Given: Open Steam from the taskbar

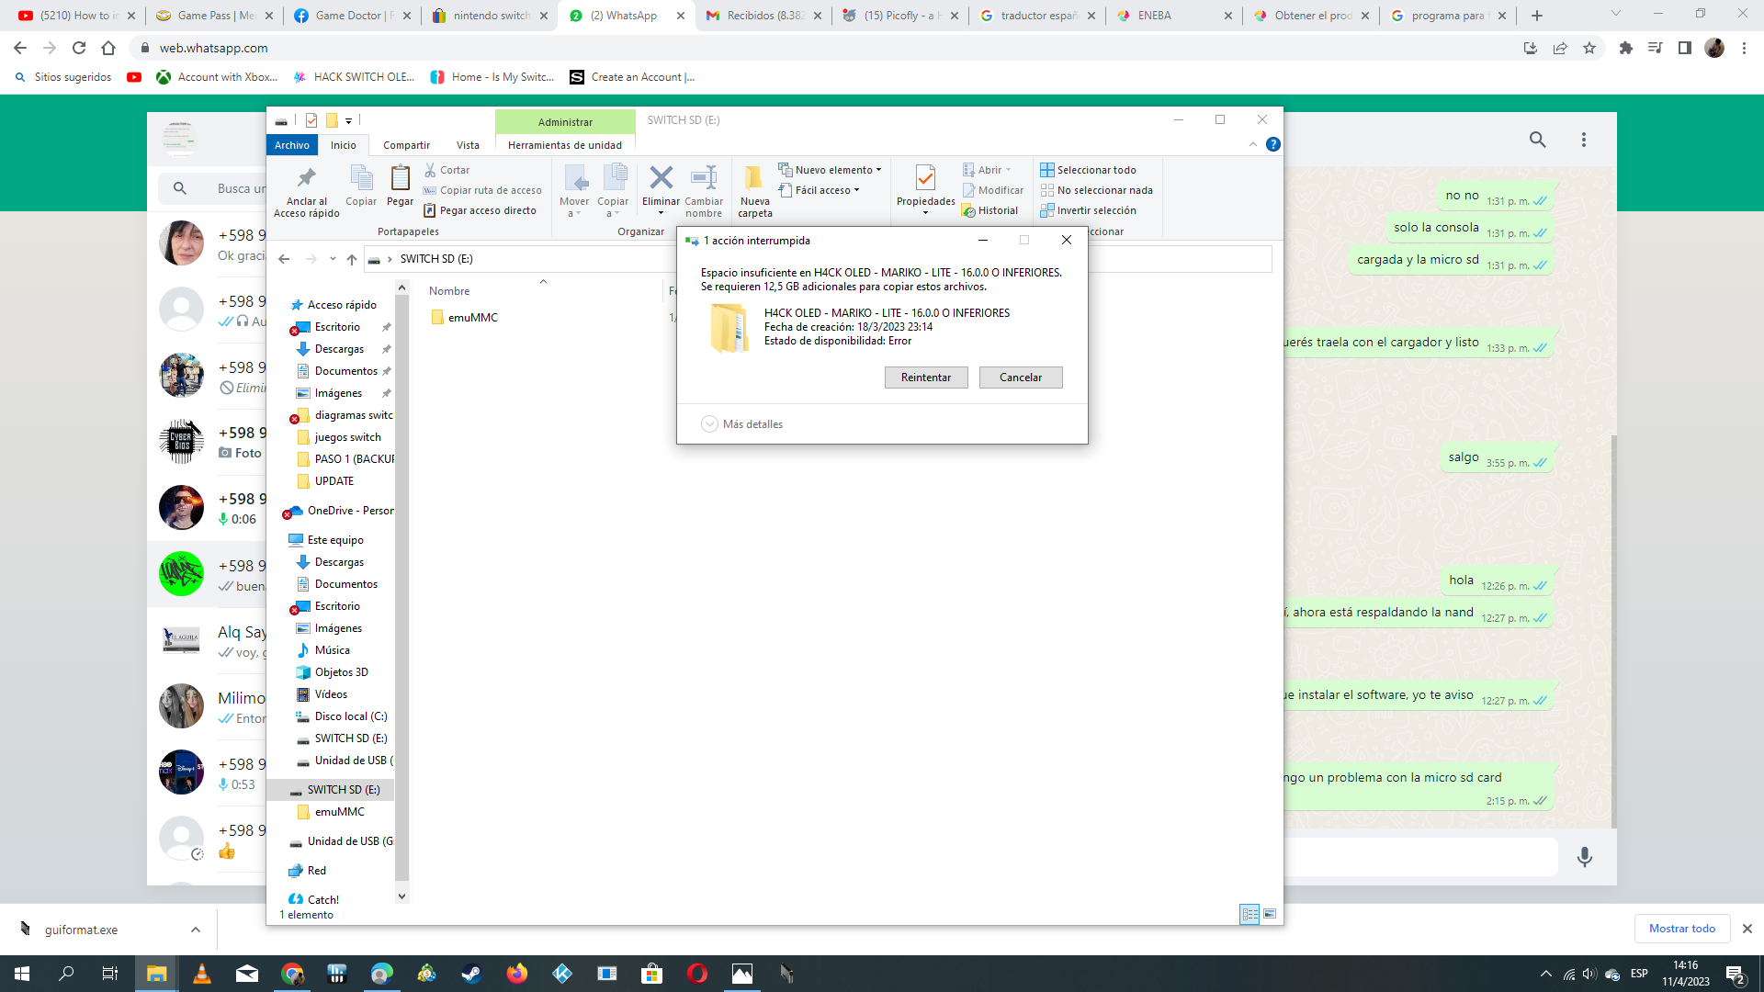Looking at the screenshot, I should point(472,974).
